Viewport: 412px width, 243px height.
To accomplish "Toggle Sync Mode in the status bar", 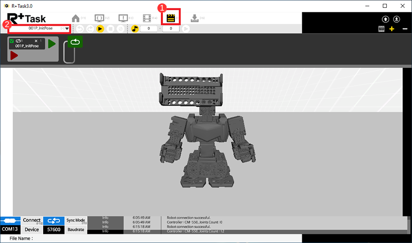I will pos(75,221).
